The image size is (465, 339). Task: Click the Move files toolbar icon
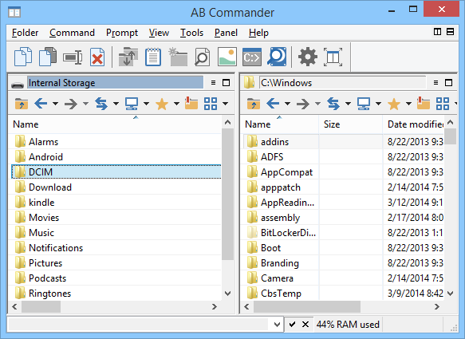pyautogui.click(x=48, y=57)
